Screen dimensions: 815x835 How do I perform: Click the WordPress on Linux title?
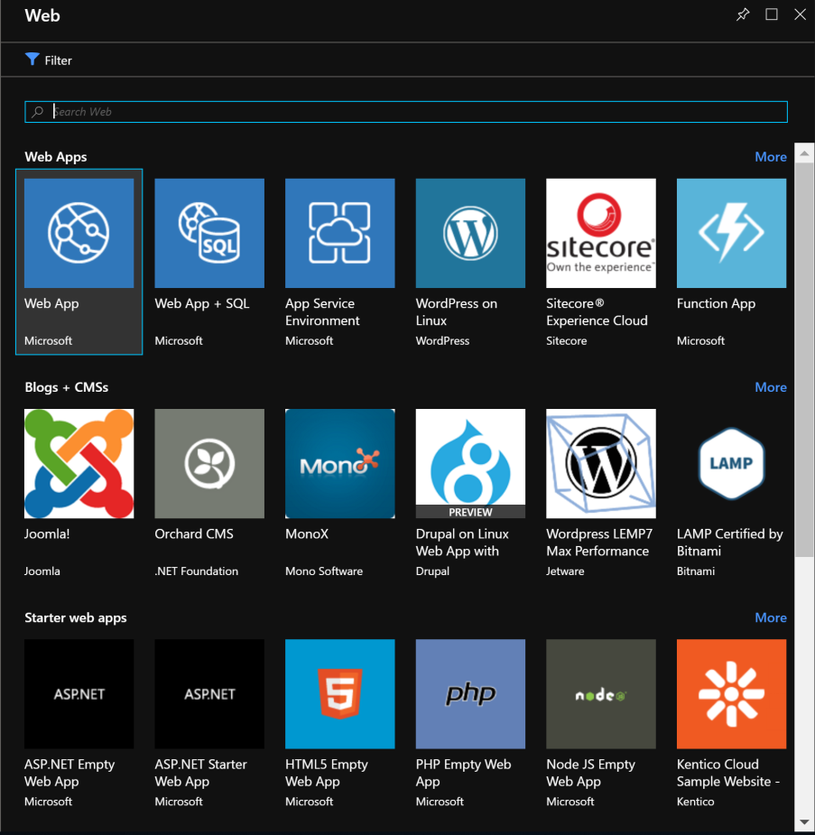click(x=456, y=312)
